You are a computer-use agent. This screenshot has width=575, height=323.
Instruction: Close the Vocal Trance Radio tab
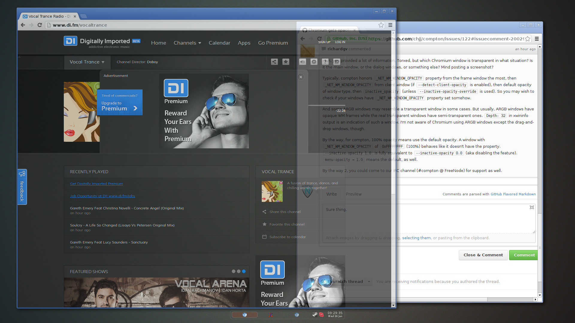pos(75,16)
